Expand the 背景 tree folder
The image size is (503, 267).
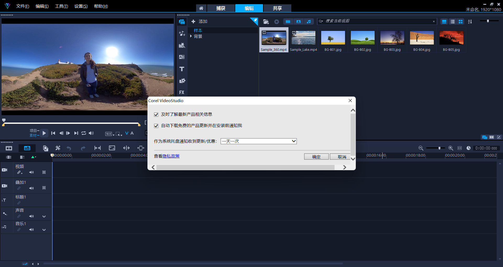pos(191,36)
